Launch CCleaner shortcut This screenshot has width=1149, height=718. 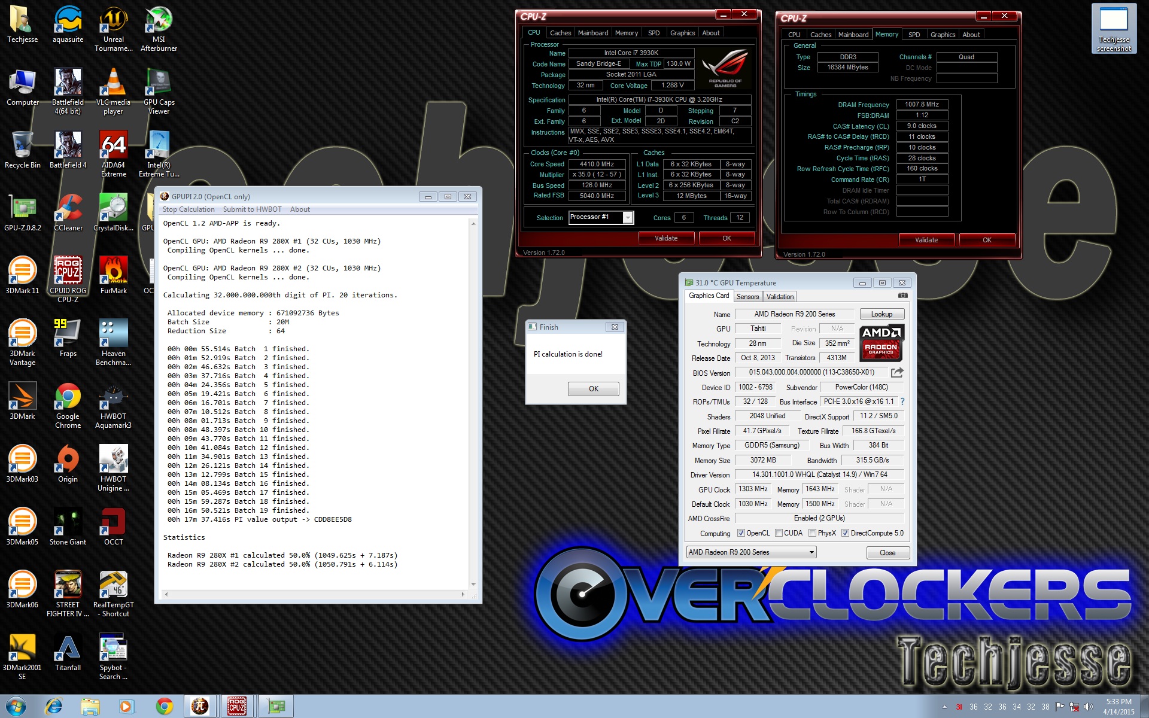68,214
